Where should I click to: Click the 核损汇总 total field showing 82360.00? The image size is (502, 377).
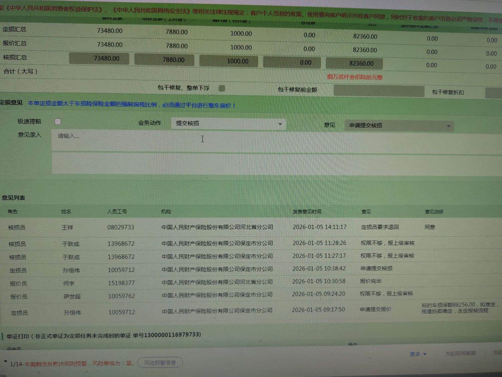(x=354, y=64)
